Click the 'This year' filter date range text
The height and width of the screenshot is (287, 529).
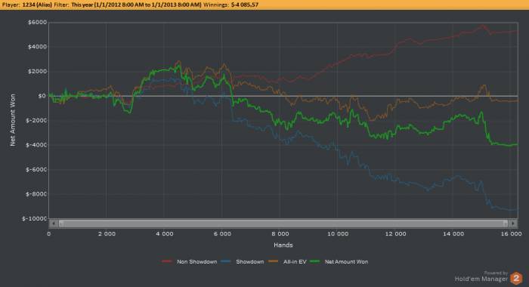136,5
